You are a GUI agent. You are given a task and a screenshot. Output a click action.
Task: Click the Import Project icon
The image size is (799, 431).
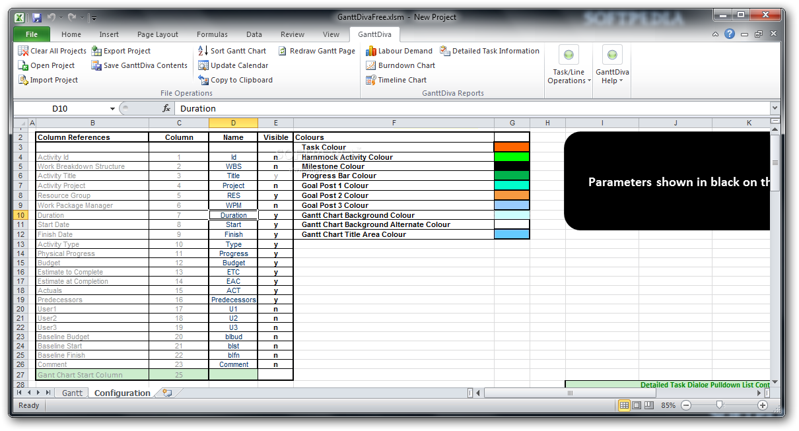coord(22,80)
